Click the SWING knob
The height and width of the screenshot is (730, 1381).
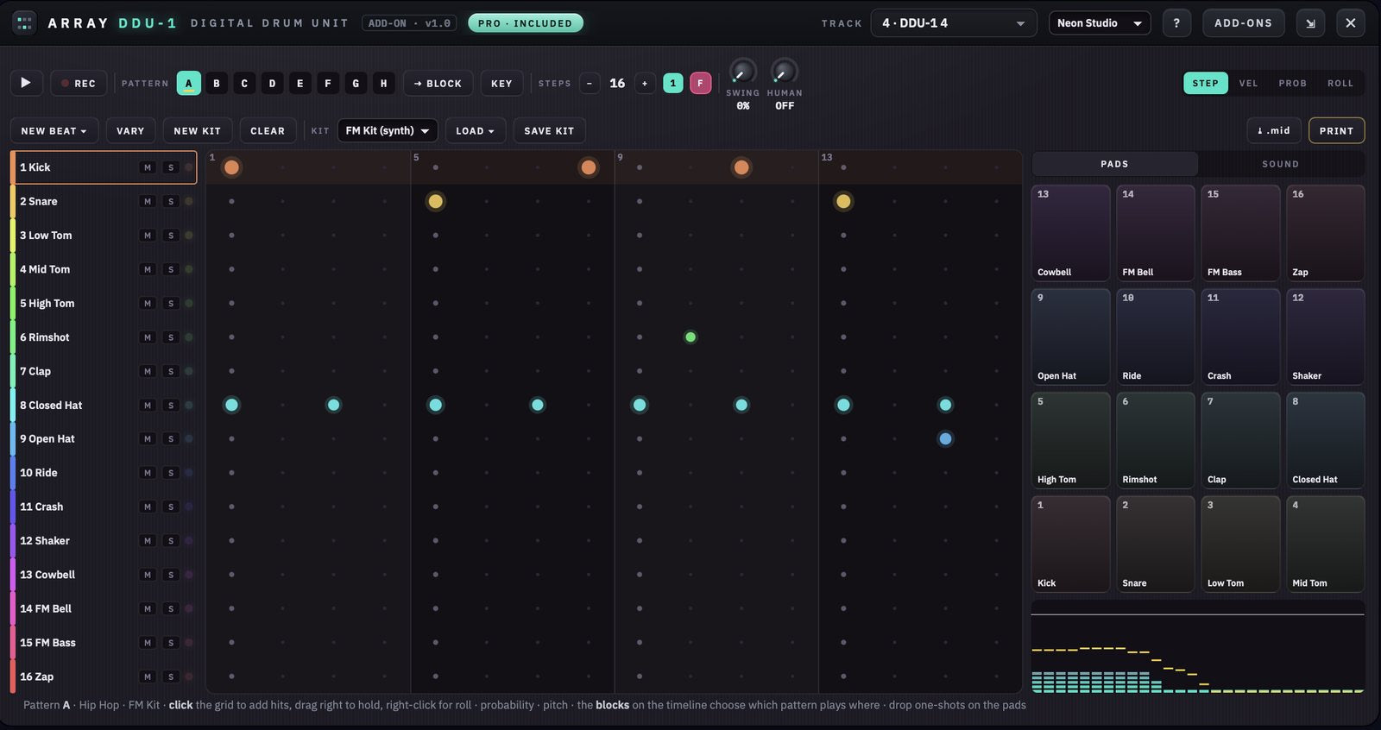click(742, 72)
